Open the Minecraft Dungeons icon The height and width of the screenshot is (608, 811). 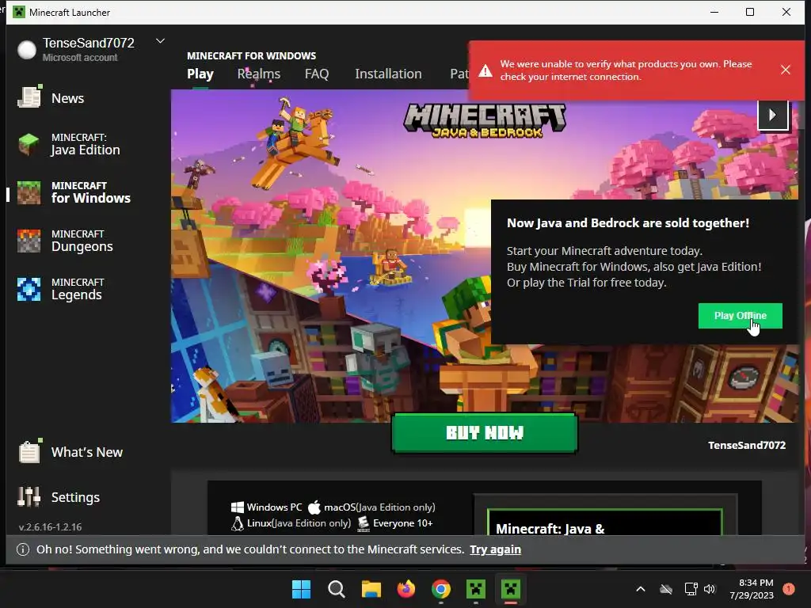29,241
